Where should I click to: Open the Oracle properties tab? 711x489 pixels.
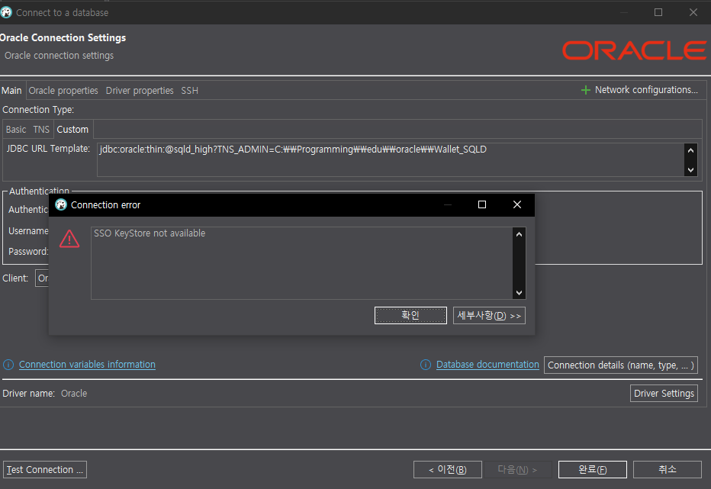pos(63,91)
